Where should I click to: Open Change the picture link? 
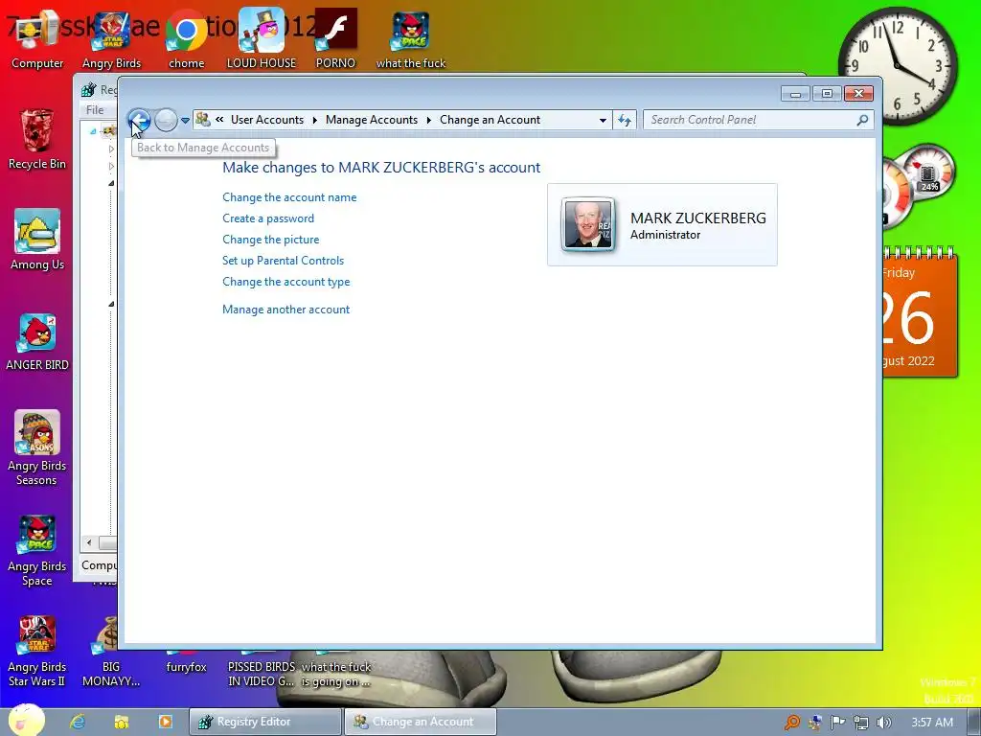coord(271,240)
